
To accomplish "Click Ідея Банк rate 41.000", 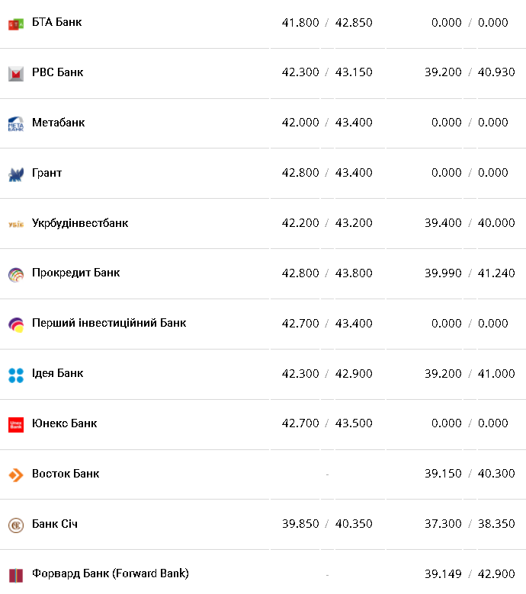I will [496, 373].
